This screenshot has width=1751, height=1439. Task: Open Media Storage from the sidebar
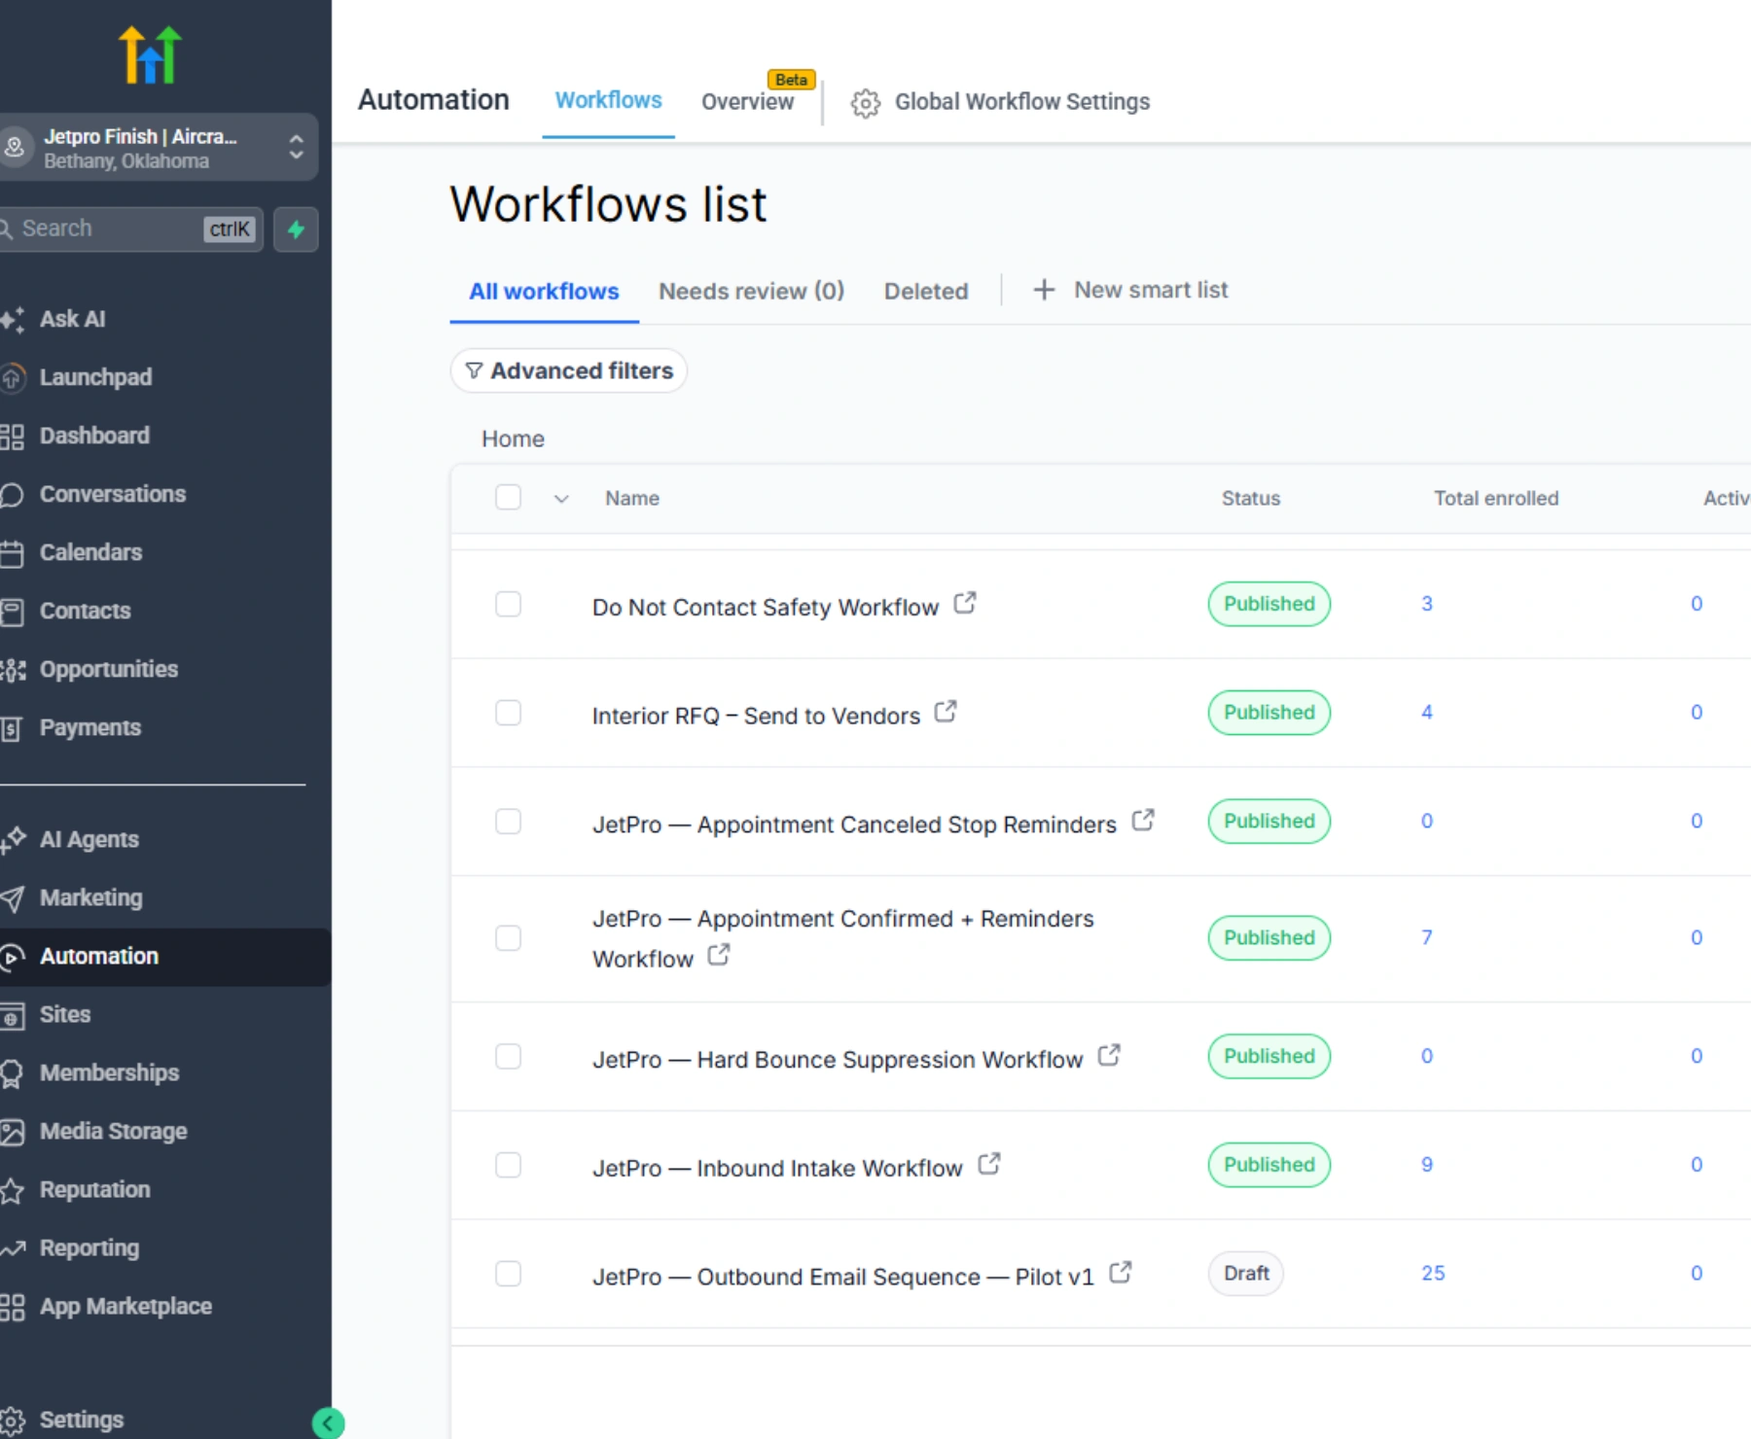pyautogui.click(x=113, y=1131)
